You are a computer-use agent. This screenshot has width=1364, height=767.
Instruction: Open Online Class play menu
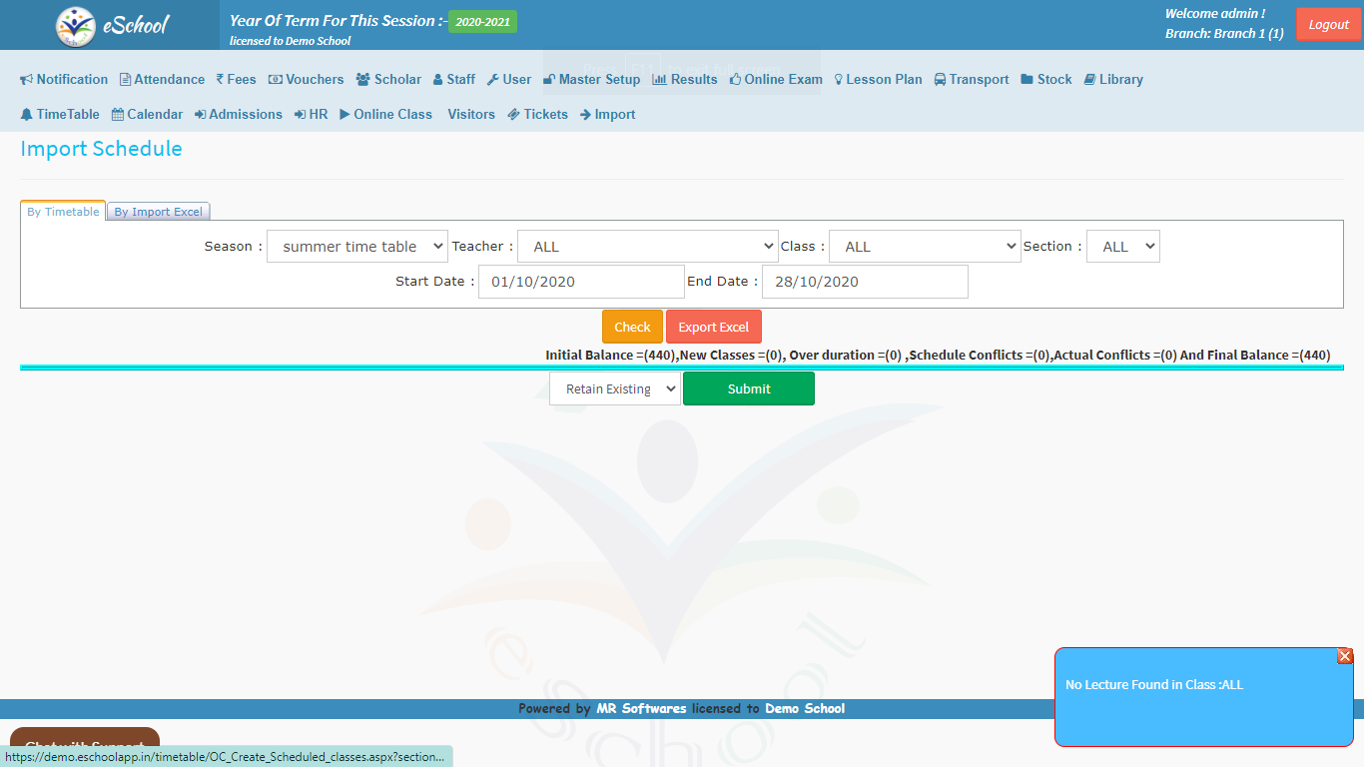pos(385,115)
